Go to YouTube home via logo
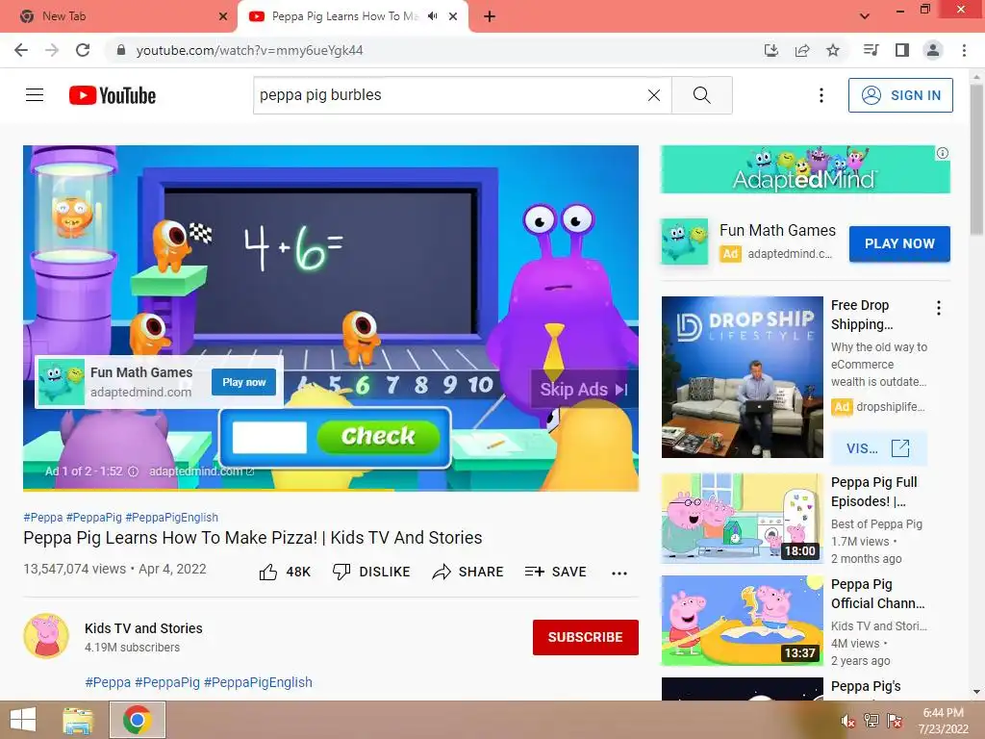The width and height of the screenshot is (985, 739). (112, 95)
